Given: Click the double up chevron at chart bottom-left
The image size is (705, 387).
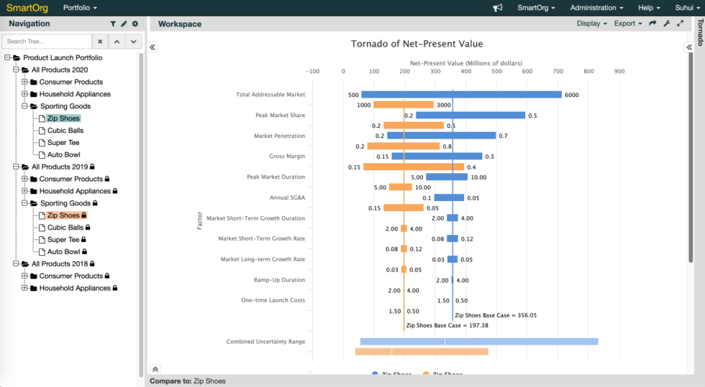Looking at the screenshot, I should click(x=155, y=369).
